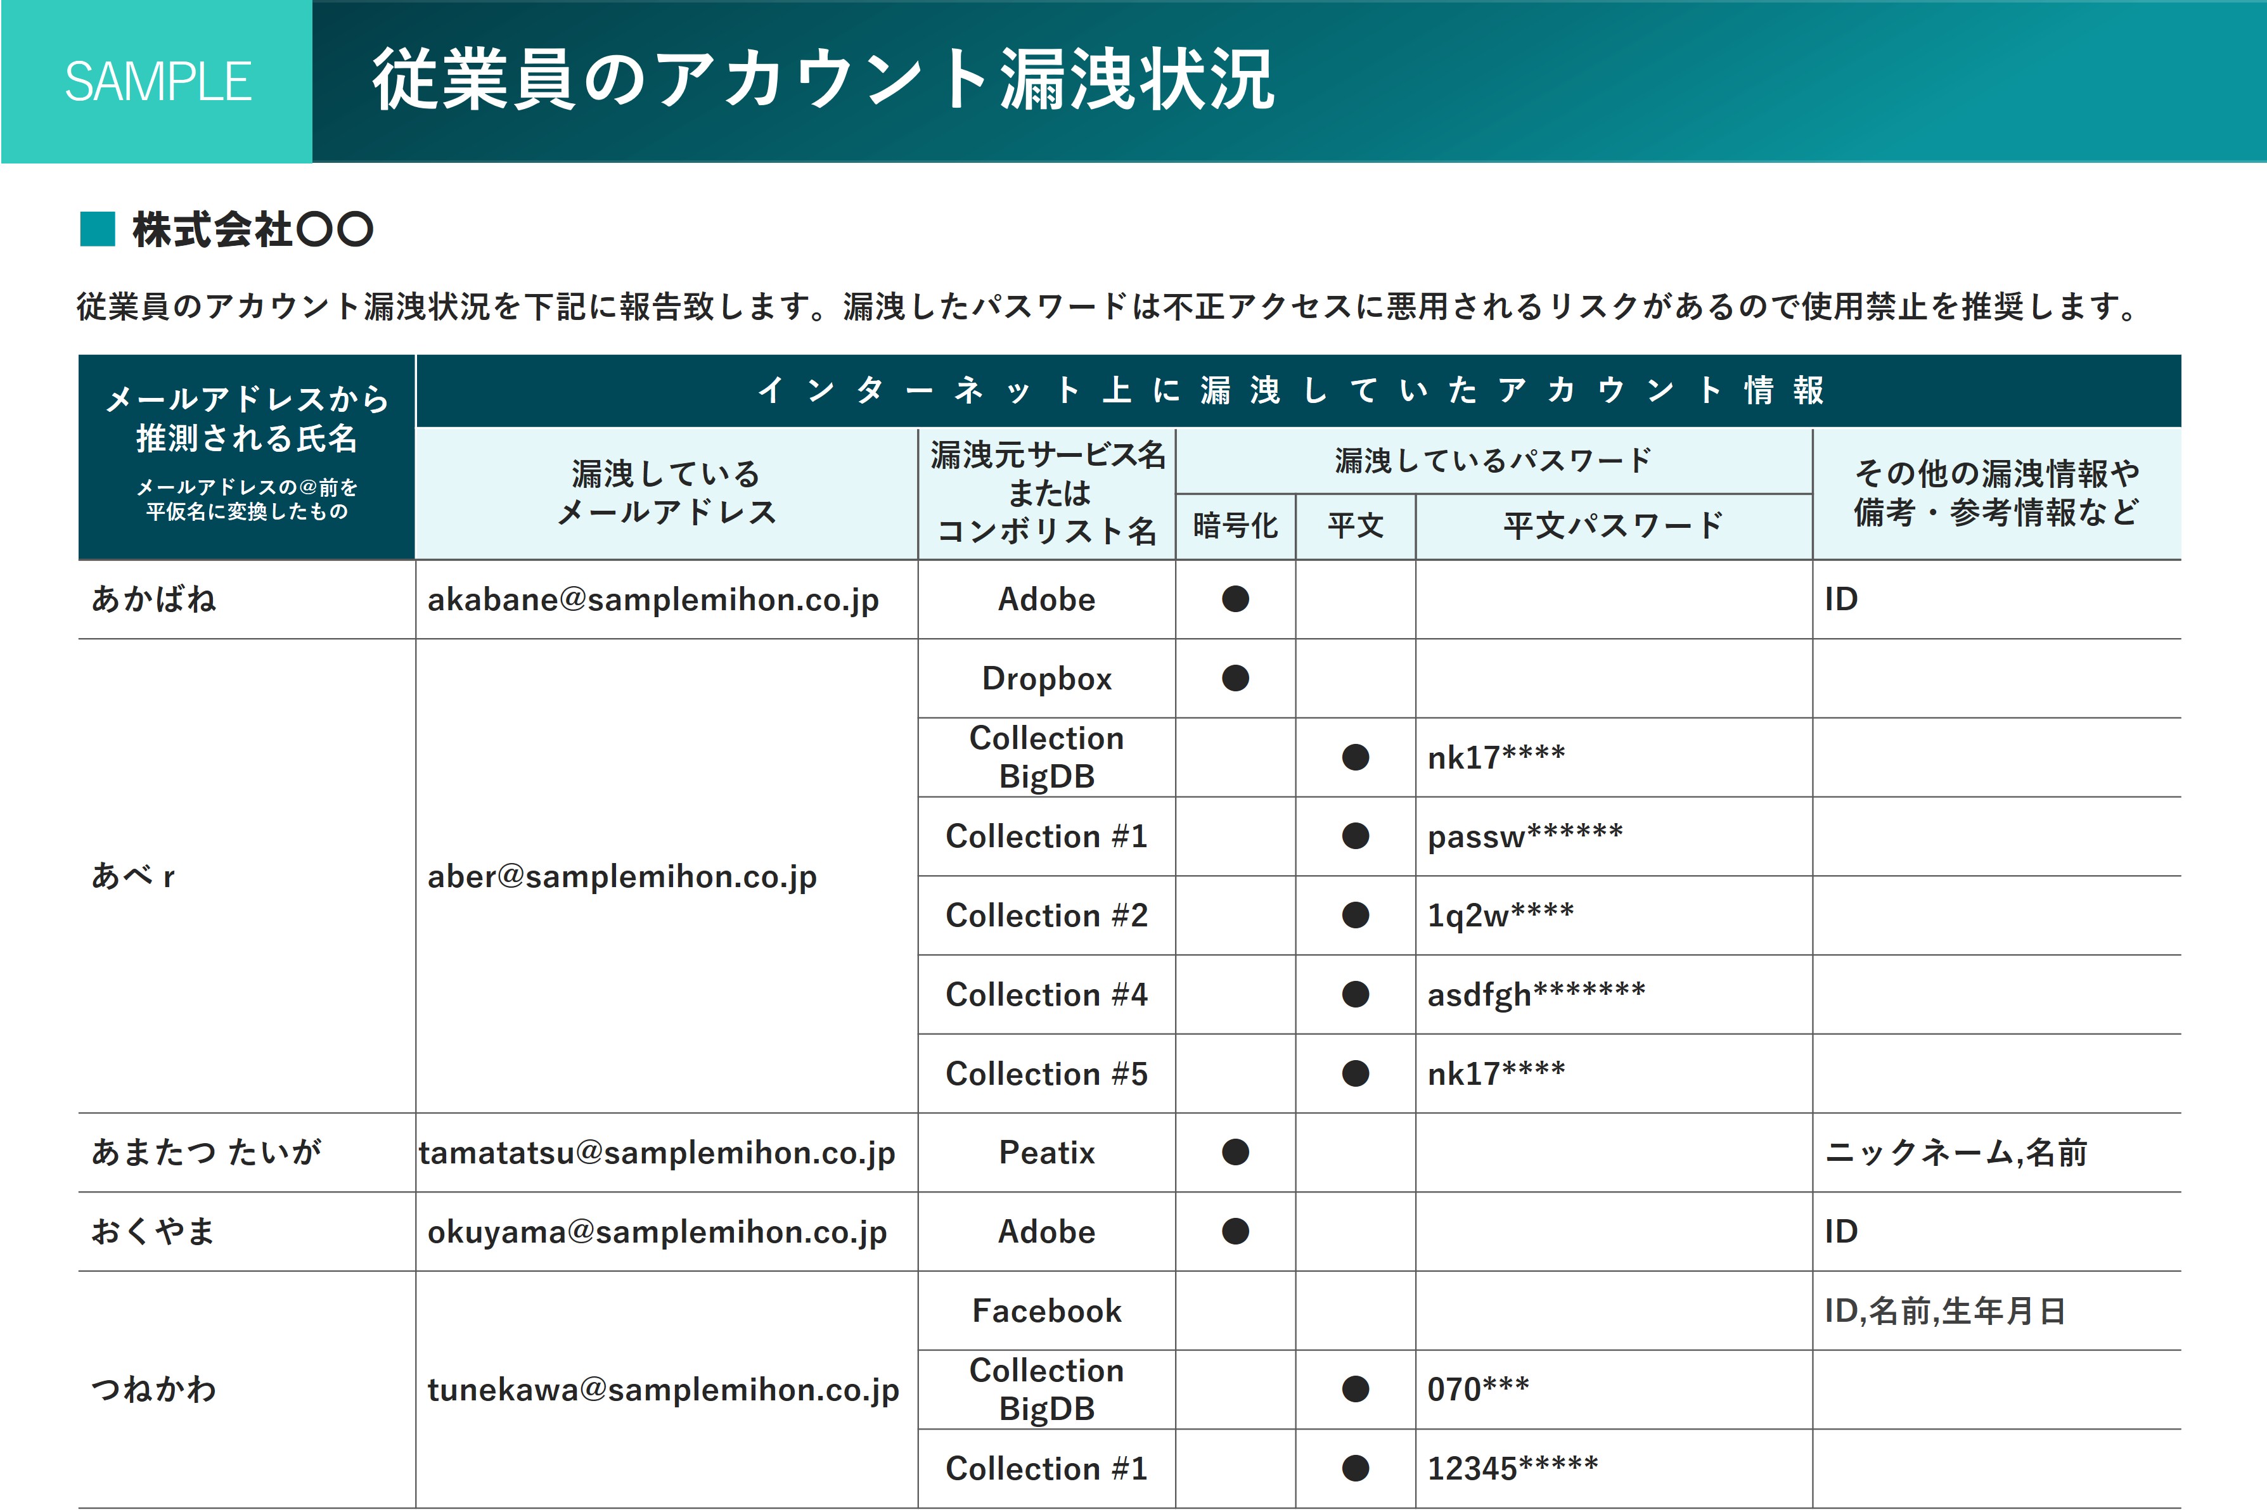The height and width of the screenshot is (1510, 2267).
Task: Click the plaintext dot beside passw******
Action: coord(1356,836)
